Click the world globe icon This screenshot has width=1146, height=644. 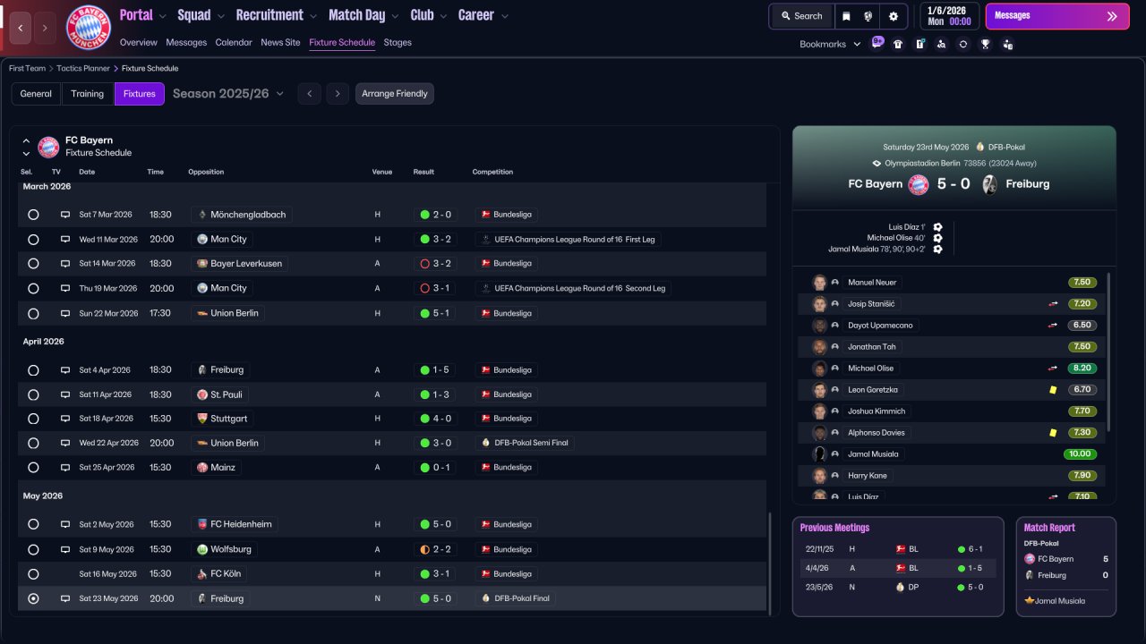pyautogui.click(x=868, y=16)
